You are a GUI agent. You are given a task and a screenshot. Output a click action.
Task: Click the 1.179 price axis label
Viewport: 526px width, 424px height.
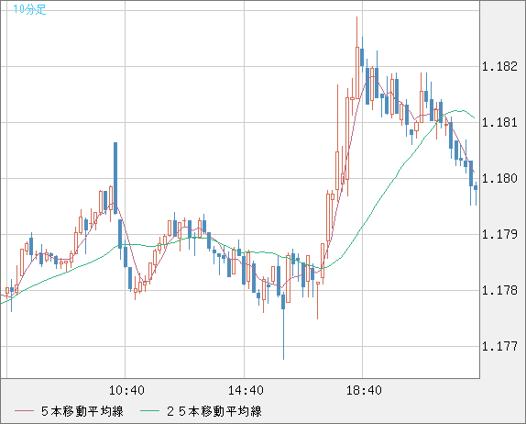tap(499, 235)
